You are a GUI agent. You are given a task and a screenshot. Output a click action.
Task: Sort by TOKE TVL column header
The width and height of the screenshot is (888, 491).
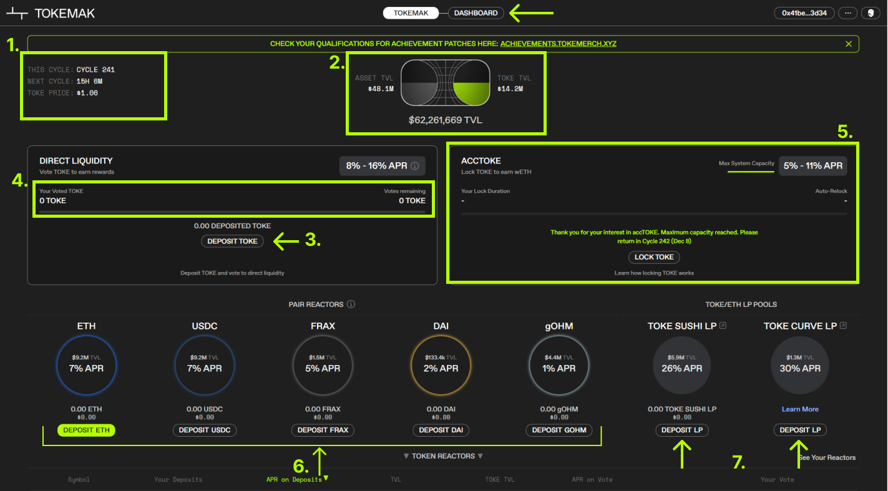tap(500, 479)
